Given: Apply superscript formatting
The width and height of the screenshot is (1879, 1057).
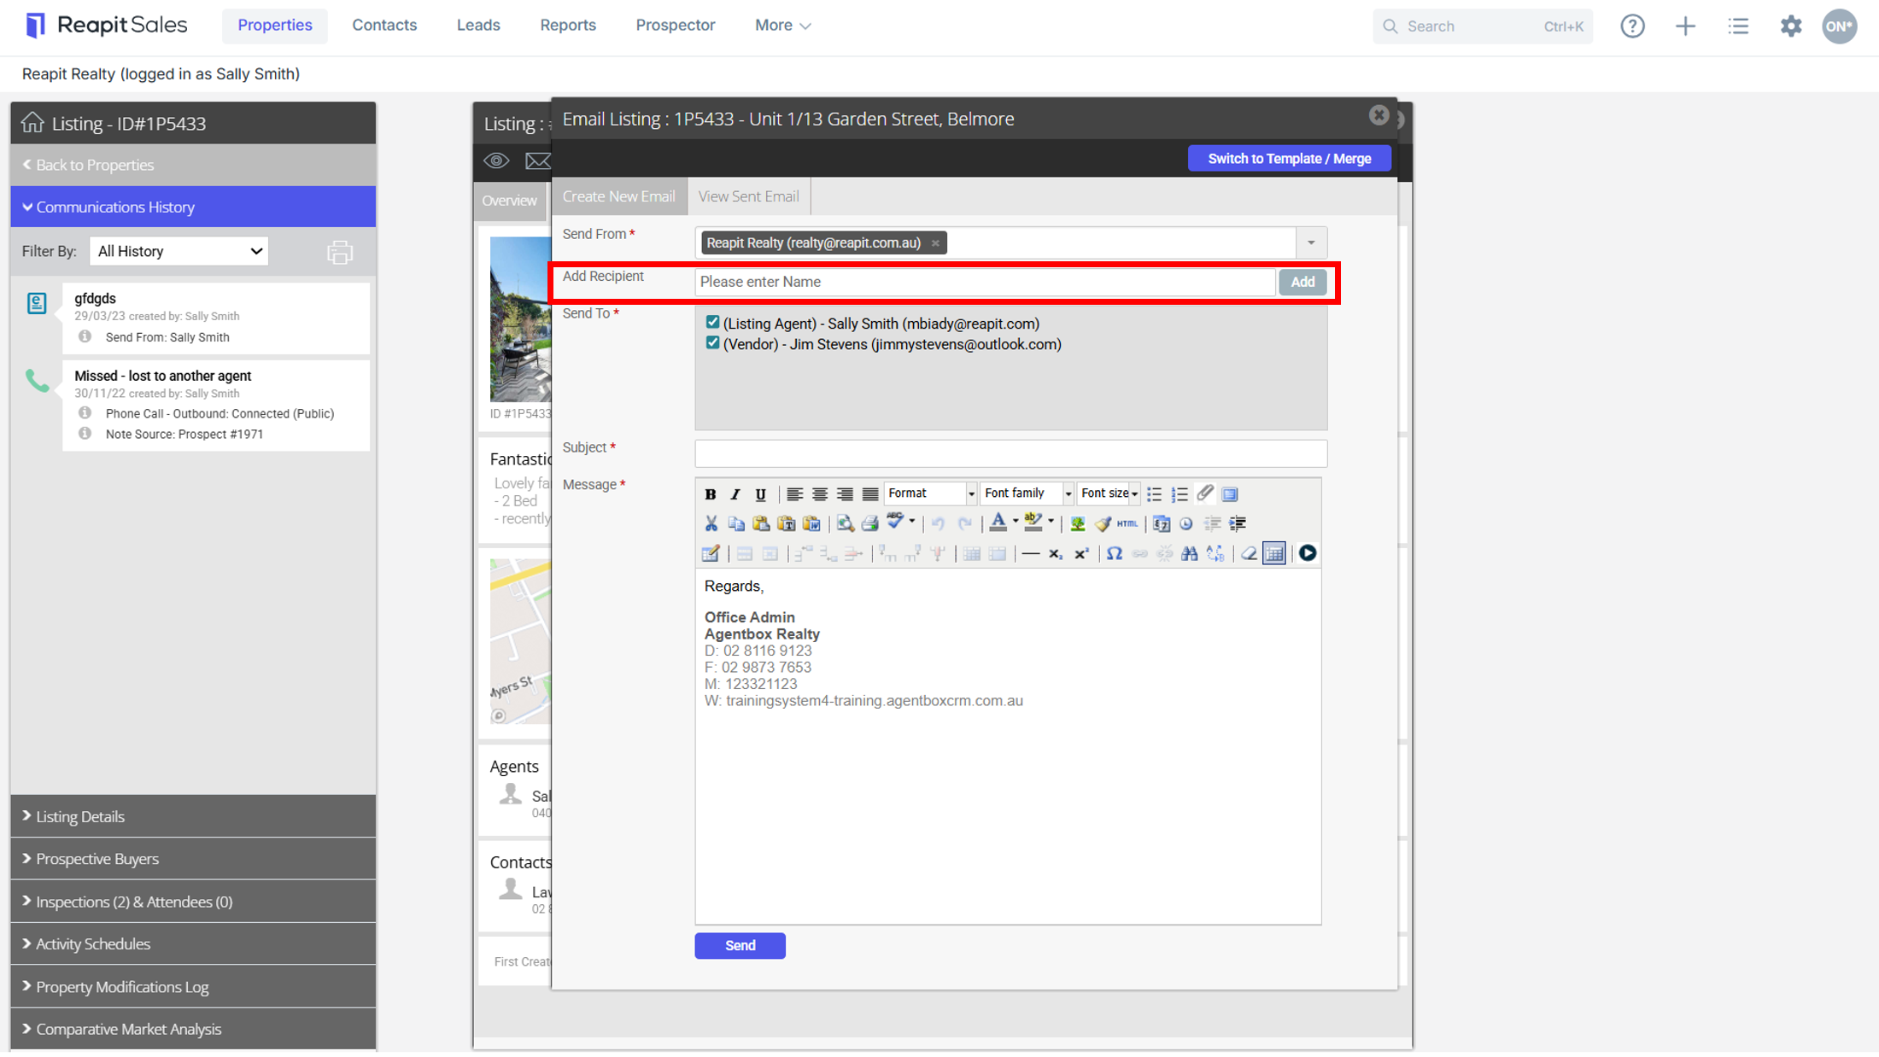Looking at the screenshot, I should (x=1081, y=554).
